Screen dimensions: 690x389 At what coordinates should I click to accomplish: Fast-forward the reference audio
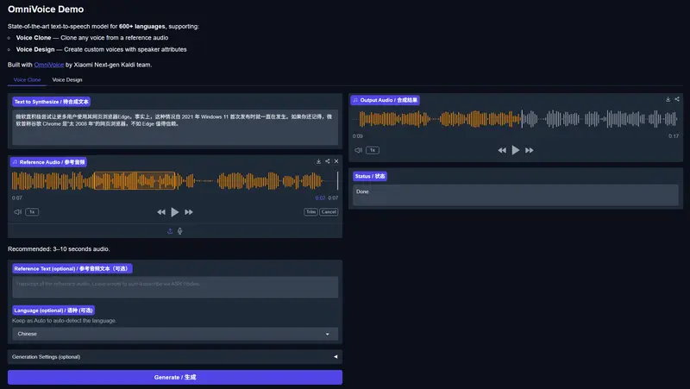189,212
